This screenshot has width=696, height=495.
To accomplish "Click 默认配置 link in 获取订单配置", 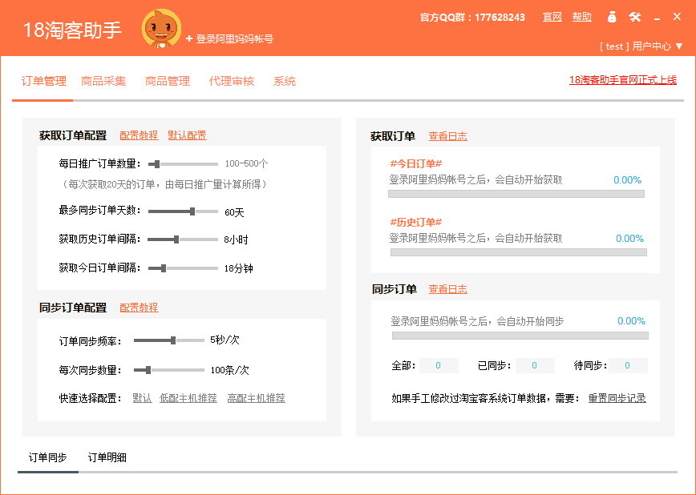I will click(187, 135).
